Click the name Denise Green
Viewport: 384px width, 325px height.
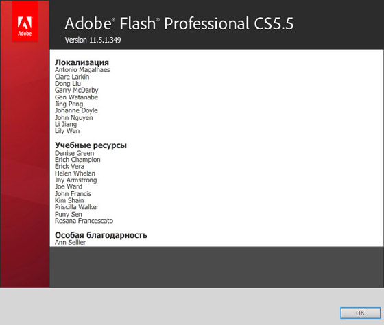coord(74,153)
